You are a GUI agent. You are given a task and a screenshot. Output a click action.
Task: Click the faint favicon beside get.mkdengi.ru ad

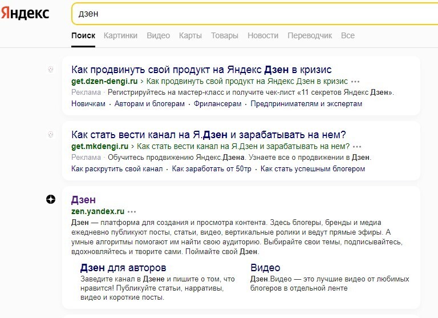click(51, 135)
